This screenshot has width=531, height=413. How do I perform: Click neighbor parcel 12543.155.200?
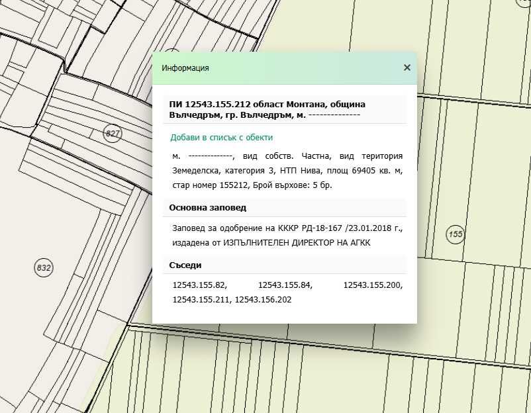[373, 285]
